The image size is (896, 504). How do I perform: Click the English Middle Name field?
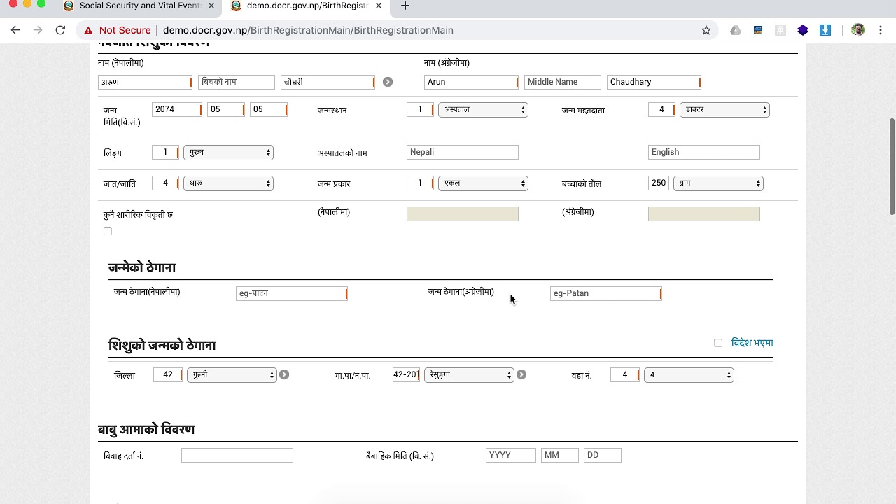[x=563, y=82]
